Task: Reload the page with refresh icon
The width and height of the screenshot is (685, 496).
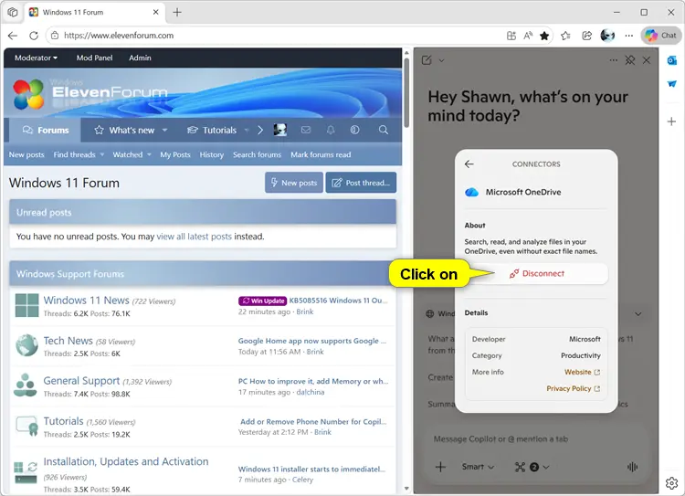Action: 34,36
